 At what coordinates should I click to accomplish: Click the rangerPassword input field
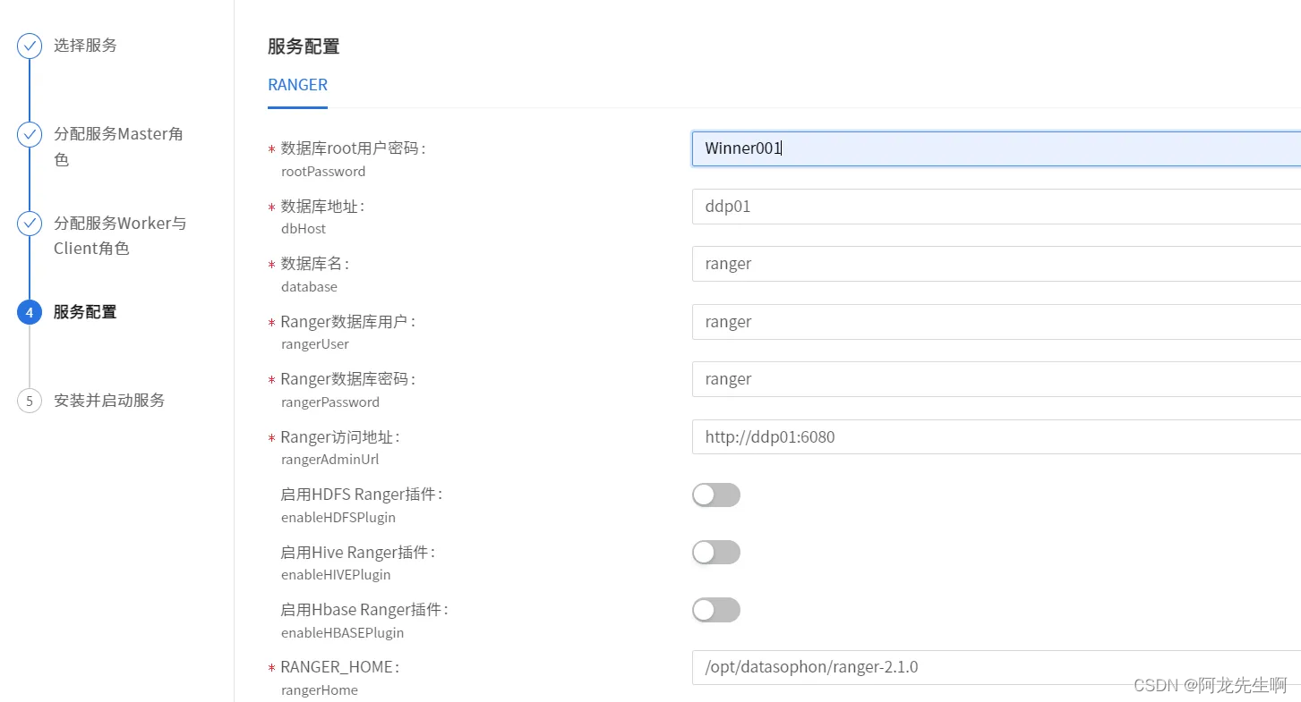(x=994, y=379)
